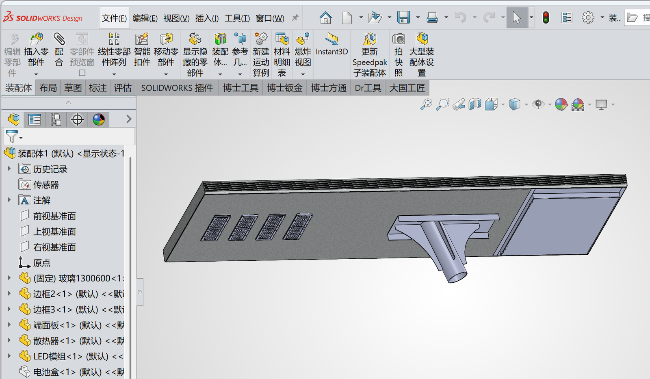Open Bill of Materials (材料明细表)
The width and height of the screenshot is (650, 379).
(282, 39)
